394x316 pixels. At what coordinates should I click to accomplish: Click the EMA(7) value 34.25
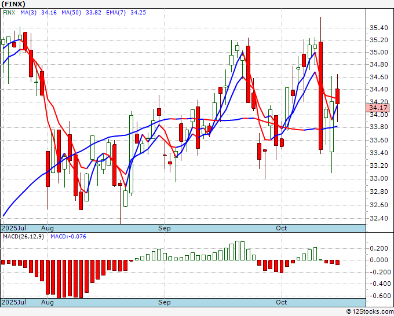point(138,12)
